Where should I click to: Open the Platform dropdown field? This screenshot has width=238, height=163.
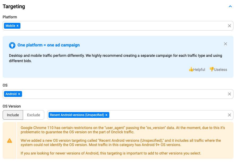[x=119, y=26]
